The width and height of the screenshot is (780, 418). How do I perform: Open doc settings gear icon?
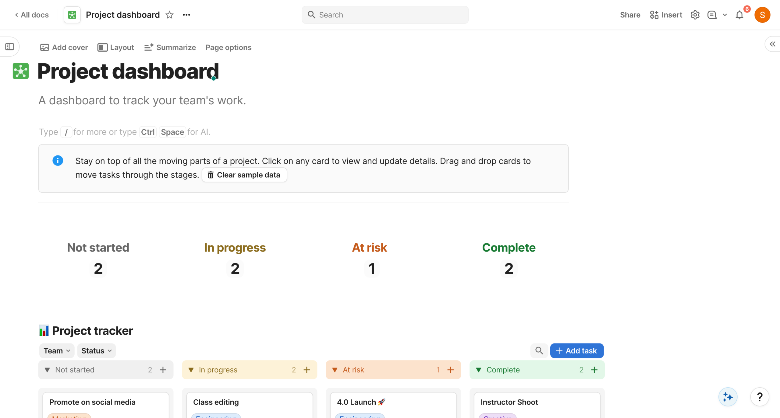pos(695,15)
